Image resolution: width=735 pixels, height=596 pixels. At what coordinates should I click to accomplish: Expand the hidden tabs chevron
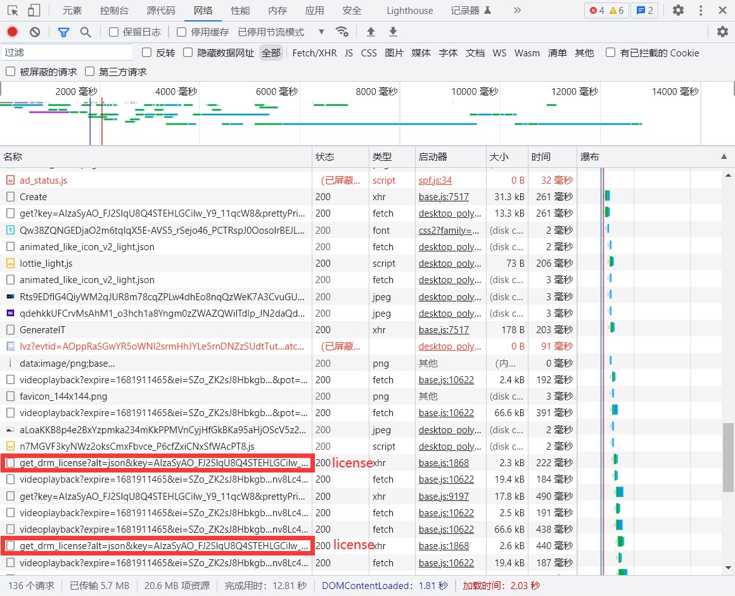coord(517,10)
